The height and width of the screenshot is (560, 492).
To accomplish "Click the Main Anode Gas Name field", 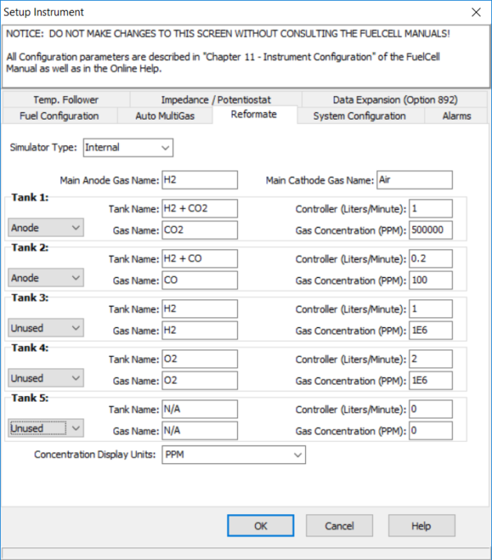I will pyautogui.click(x=200, y=180).
